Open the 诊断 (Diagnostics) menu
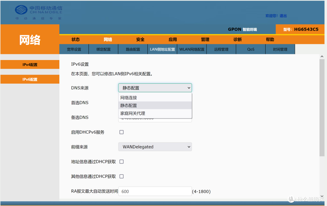Image resolution: width=327 pixels, height=206 pixels. pyautogui.click(x=237, y=39)
